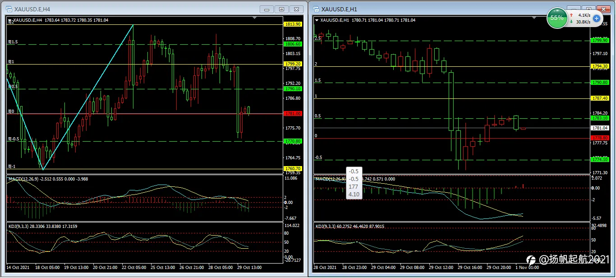
Task: Click the green download speed arrow
Action: (571, 21)
